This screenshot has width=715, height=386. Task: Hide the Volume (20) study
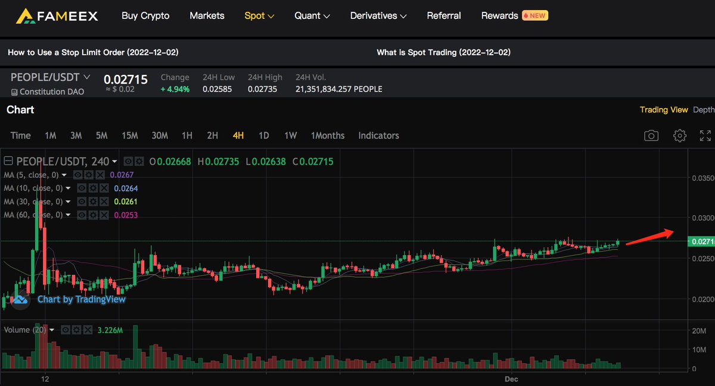pyautogui.click(x=66, y=329)
